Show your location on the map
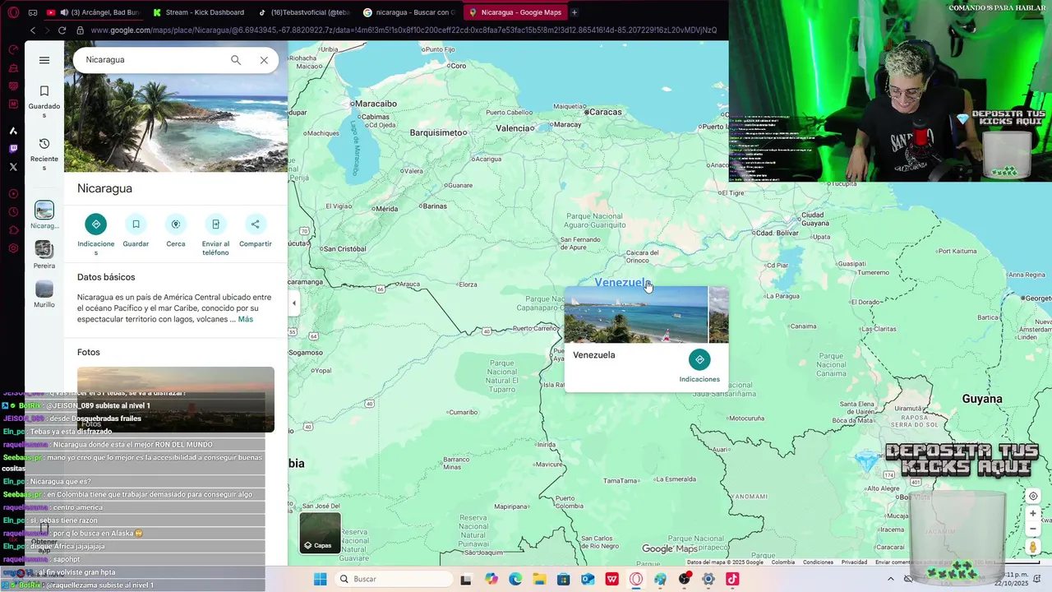This screenshot has width=1052, height=592. tap(1033, 496)
